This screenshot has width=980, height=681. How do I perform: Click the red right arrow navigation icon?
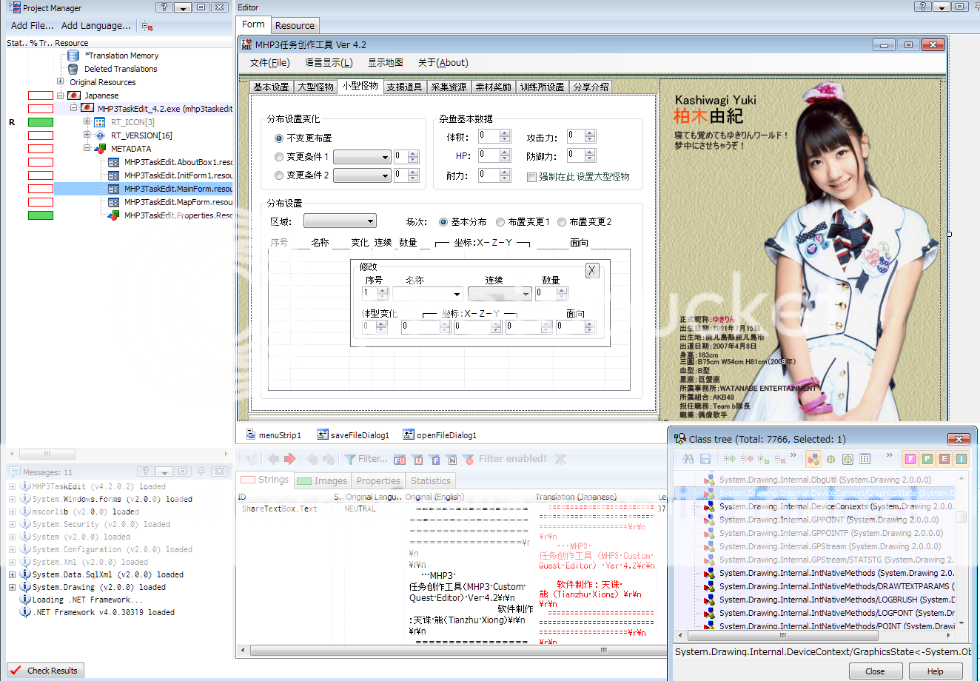(x=290, y=459)
